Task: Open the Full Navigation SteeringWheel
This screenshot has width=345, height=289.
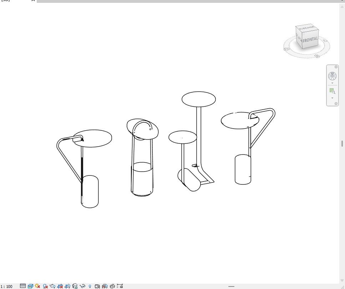Action: tap(332, 76)
